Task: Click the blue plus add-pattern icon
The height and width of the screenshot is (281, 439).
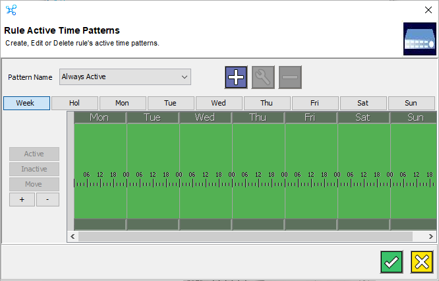Action: point(236,77)
